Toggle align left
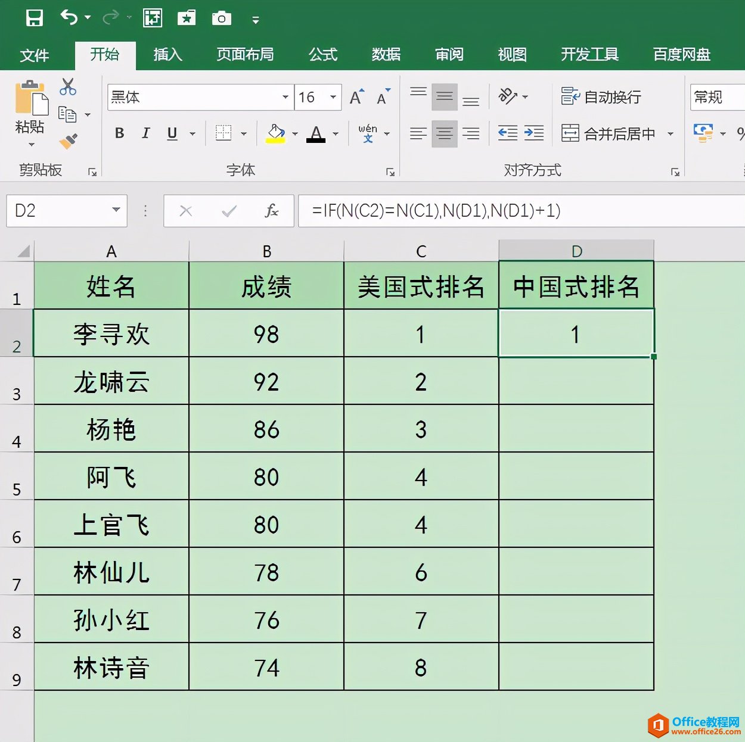This screenshot has height=742, width=745. pyautogui.click(x=418, y=133)
